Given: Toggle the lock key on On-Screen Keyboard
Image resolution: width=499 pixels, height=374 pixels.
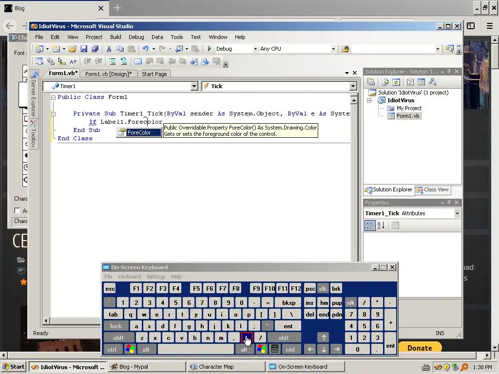Looking at the screenshot, I should coord(116,326).
